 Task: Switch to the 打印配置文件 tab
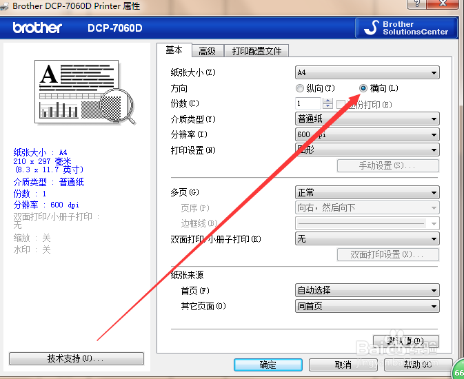pos(256,51)
